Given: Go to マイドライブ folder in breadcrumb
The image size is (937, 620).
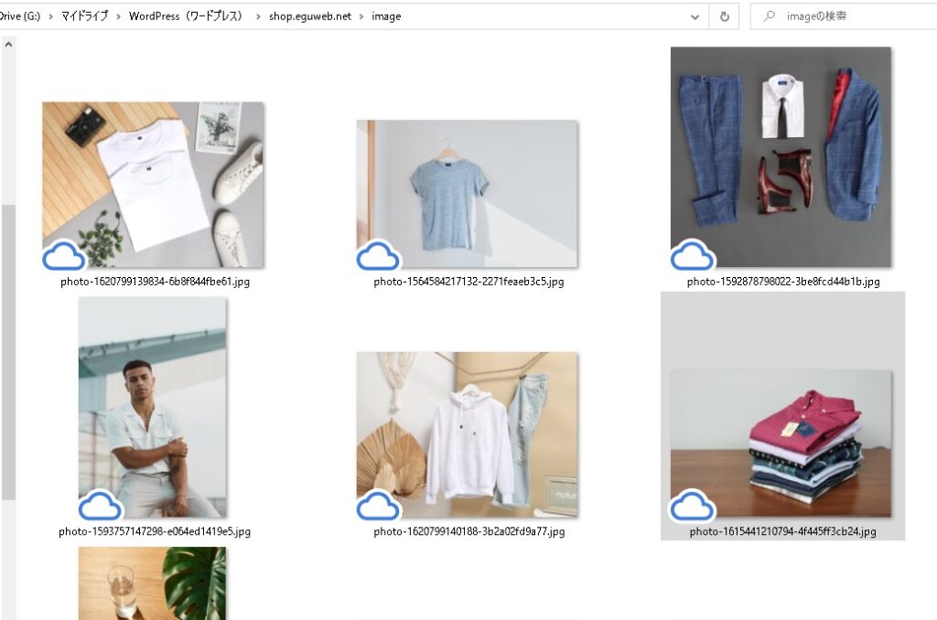Looking at the screenshot, I should 83,16.
